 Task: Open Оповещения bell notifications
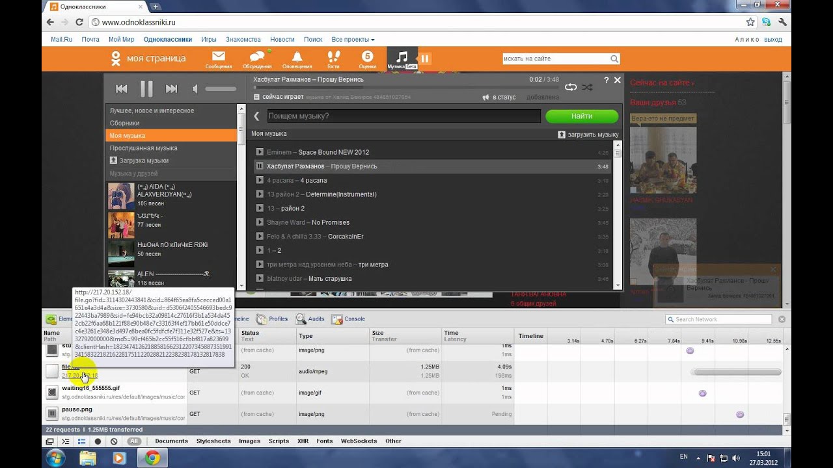click(297, 60)
